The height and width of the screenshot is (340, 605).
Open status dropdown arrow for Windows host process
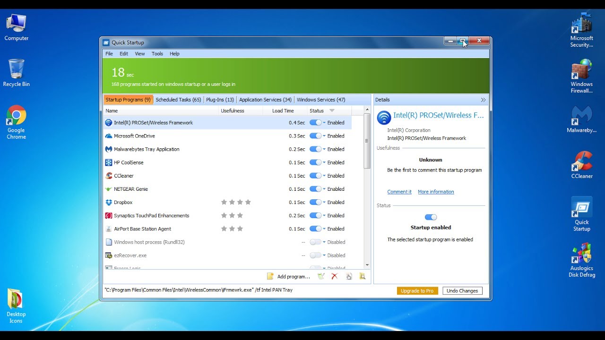tap(324, 242)
